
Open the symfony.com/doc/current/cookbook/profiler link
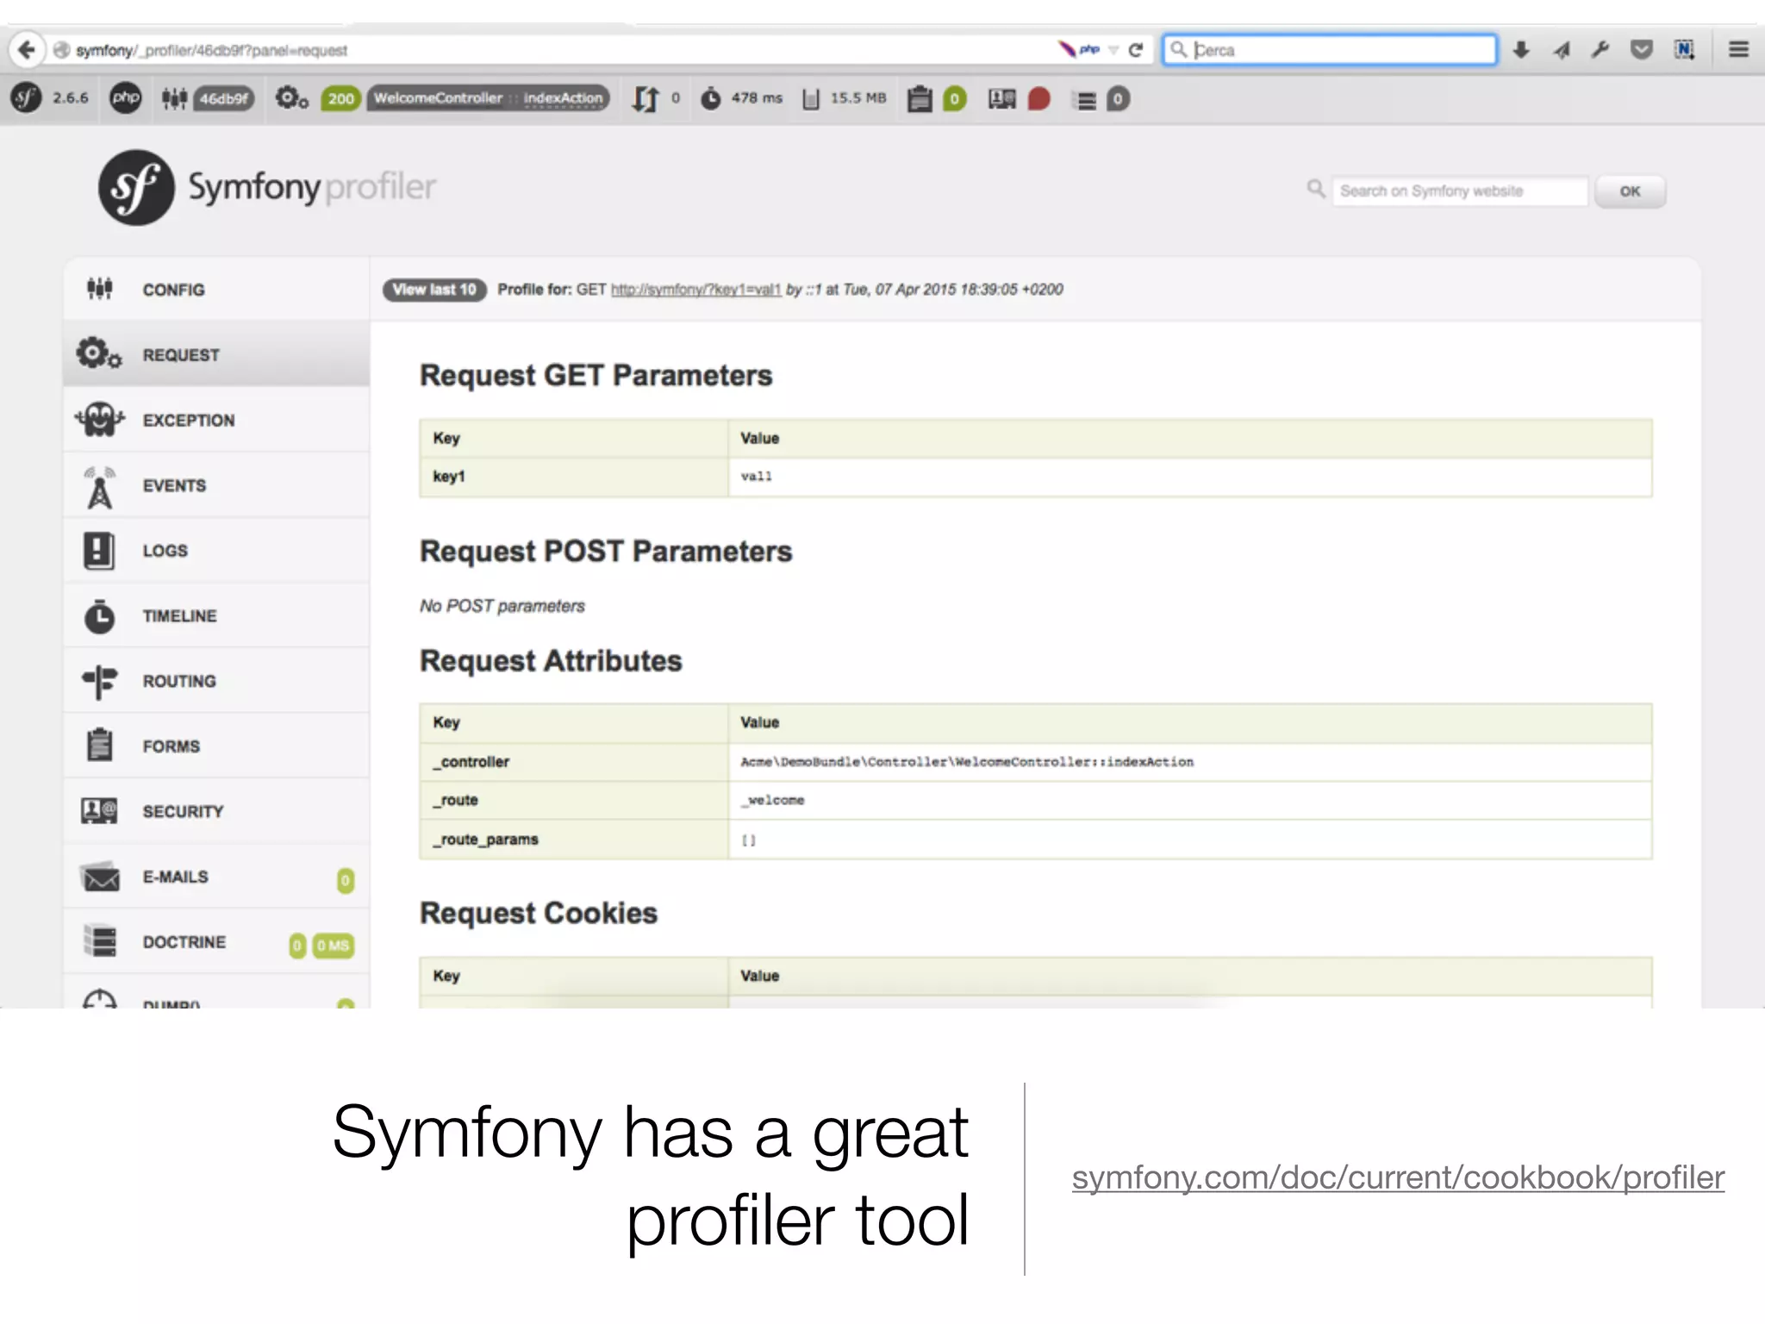[x=1398, y=1177]
